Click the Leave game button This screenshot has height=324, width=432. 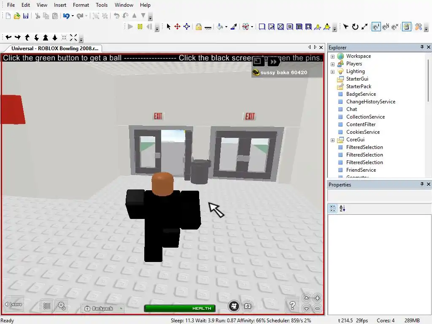[13, 304]
